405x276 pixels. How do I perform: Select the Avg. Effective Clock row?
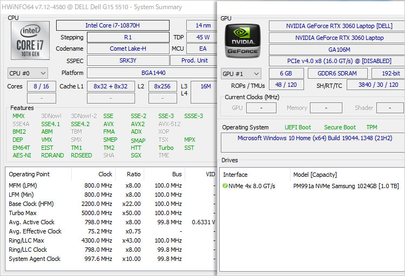click(x=112, y=231)
